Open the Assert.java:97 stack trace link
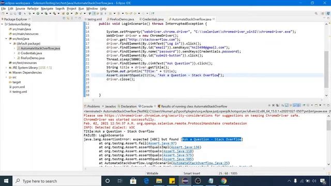331x186 pixels. pos(162,143)
